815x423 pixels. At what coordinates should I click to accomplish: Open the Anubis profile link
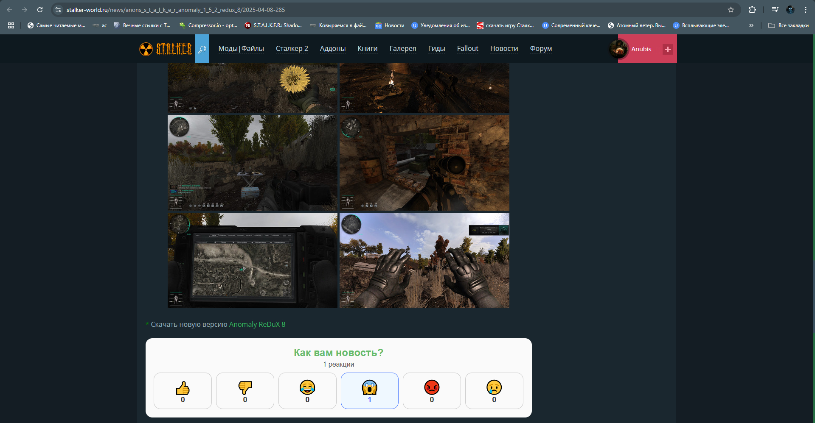tap(641, 49)
